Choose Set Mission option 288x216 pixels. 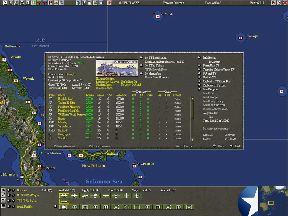209,58
